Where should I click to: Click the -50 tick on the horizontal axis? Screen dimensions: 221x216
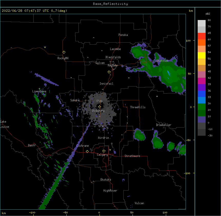click(65, 213)
